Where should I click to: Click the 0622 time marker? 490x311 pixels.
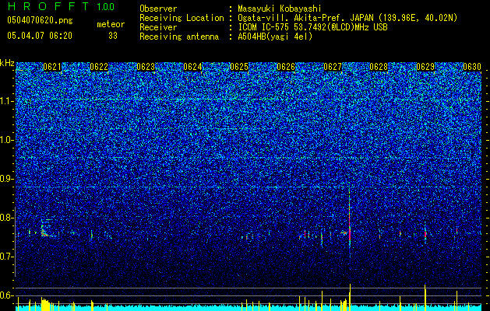pos(99,67)
